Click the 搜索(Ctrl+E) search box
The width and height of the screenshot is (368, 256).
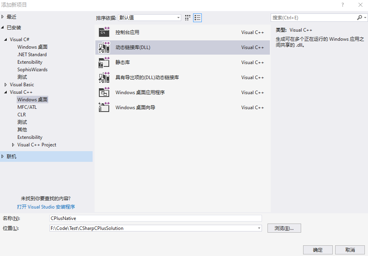tap(313, 17)
